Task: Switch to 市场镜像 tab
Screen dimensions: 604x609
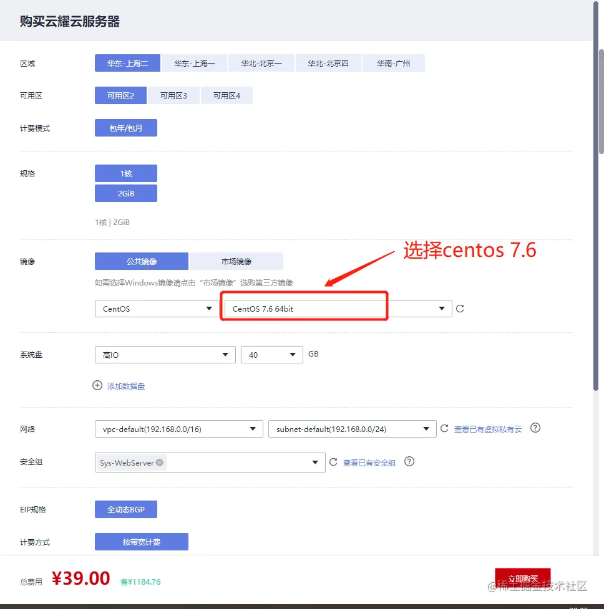Action: point(236,261)
